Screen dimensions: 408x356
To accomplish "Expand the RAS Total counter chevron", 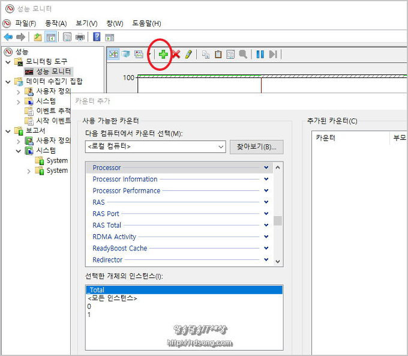I will click(266, 225).
